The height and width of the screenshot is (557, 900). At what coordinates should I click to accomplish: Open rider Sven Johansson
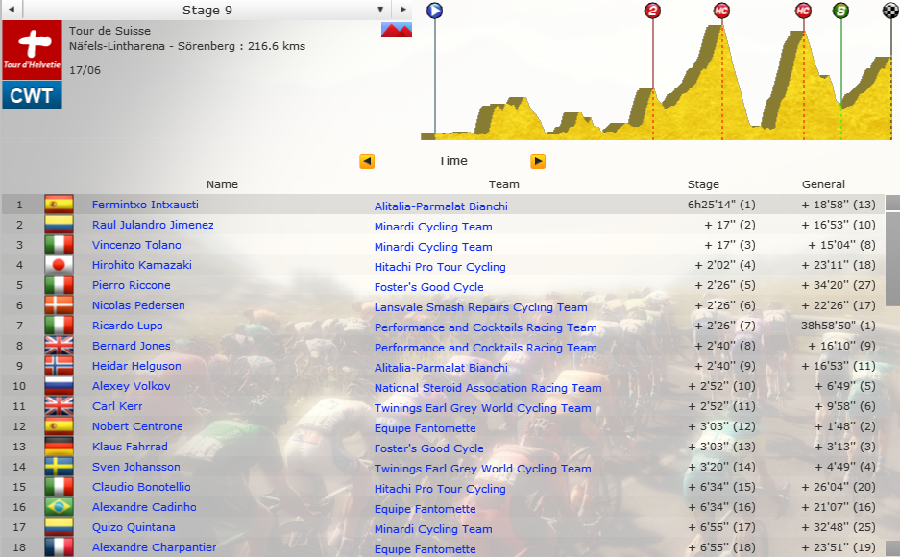pyautogui.click(x=136, y=467)
